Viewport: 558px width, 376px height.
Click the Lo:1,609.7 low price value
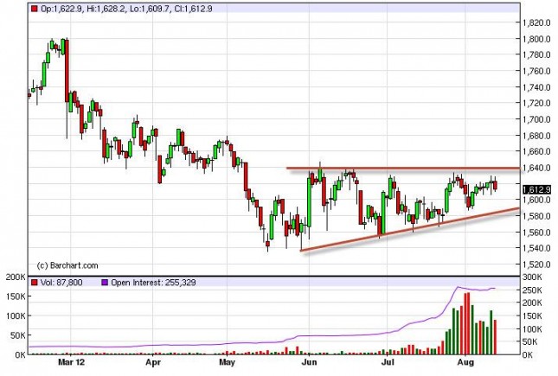tap(150, 9)
